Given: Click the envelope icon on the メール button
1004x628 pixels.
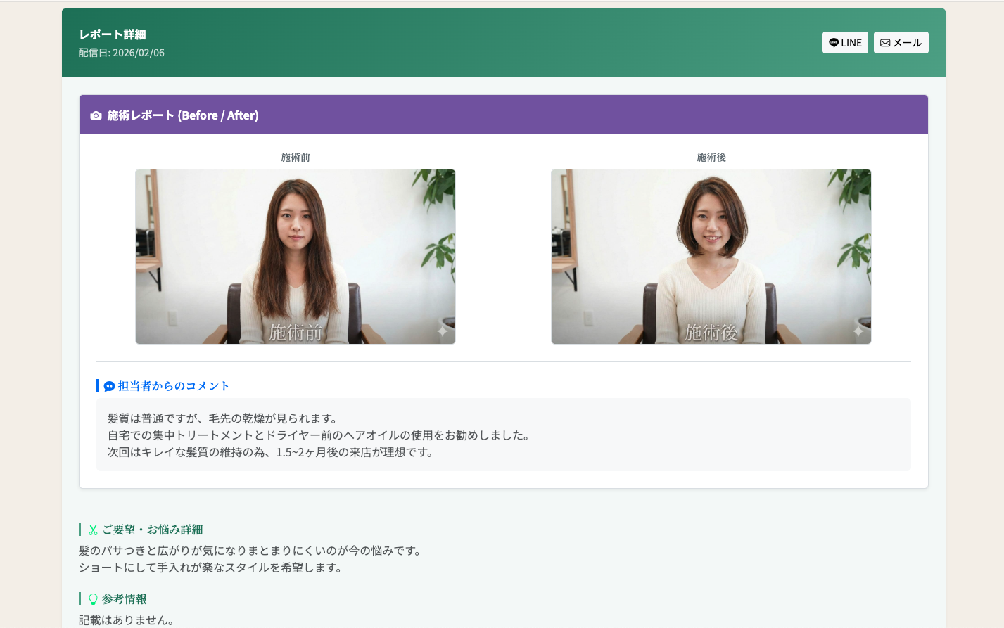Looking at the screenshot, I should [886, 42].
